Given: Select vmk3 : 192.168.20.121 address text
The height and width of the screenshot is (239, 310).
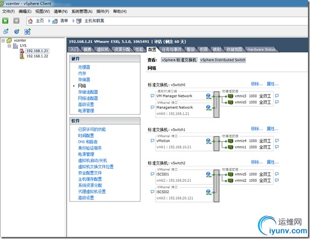Looking at the screenshot, I should (175, 198).
